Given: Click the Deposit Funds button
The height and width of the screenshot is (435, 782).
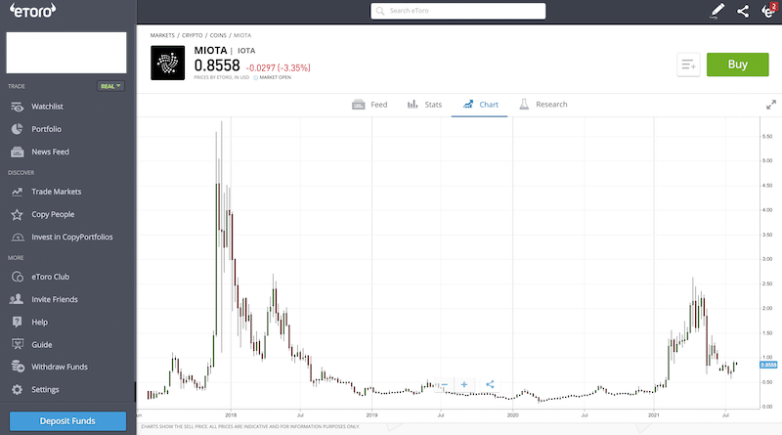Looking at the screenshot, I should pyautogui.click(x=67, y=421).
